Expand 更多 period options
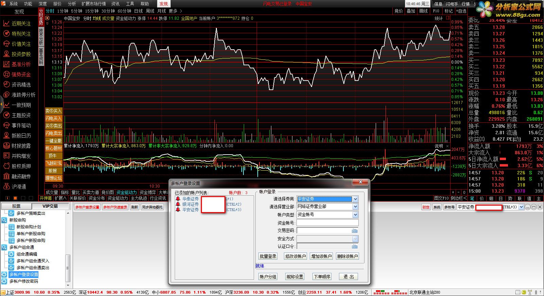Screen dimensions: 544x296 pos(175,11)
